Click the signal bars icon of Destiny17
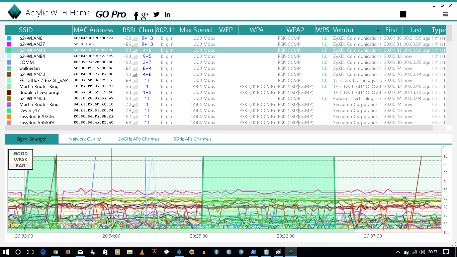 [135, 111]
